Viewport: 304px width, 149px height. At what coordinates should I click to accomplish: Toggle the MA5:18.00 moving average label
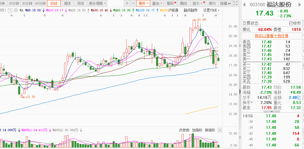click(x=33, y=10)
